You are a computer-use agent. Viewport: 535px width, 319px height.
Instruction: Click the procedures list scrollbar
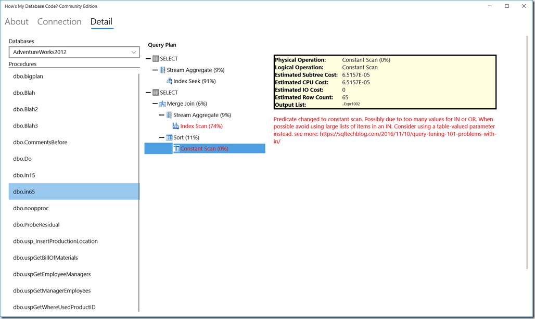[139, 193]
